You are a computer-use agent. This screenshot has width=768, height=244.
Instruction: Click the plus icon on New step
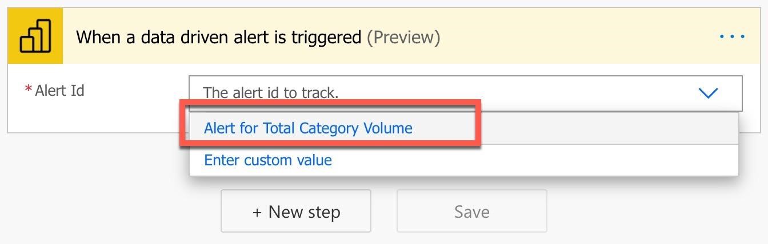pyautogui.click(x=257, y=213)
